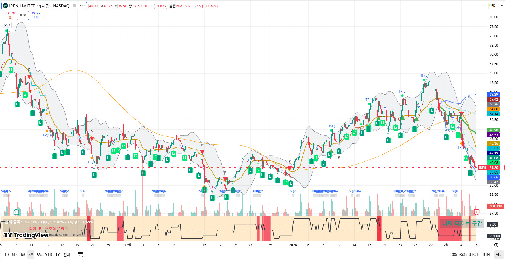This screenshot has width=505, height=260.
Task: Open the three-dot more menu in symbol legend
Action: pos(83,6)
